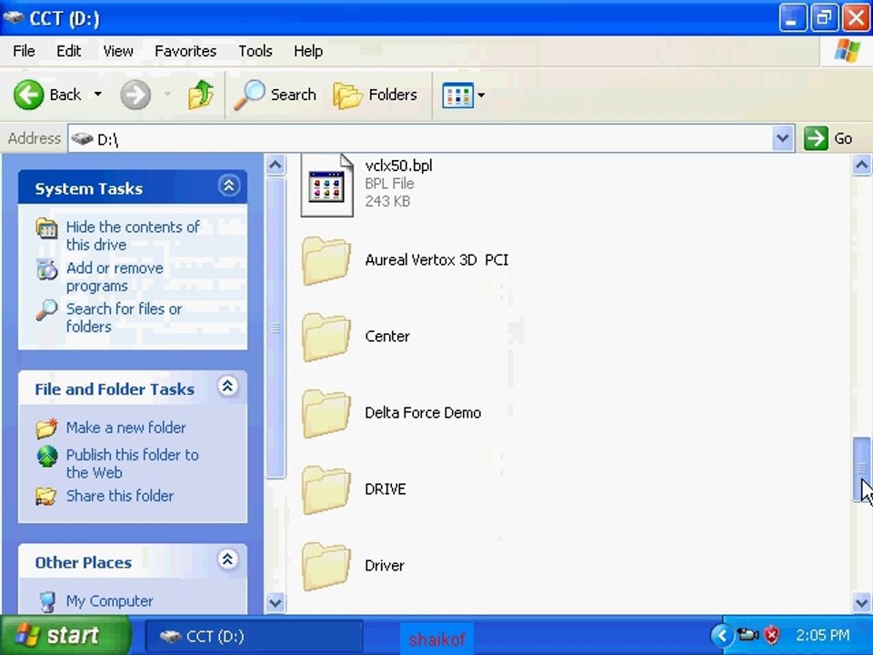Click the Hide contents task icon

pos(46,227)
